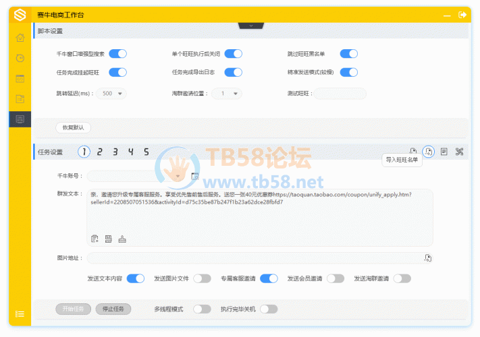Viewport: 480px width, 337px height.
Task: Disable 发送文本内容 switch
Action: coord(136,278)
